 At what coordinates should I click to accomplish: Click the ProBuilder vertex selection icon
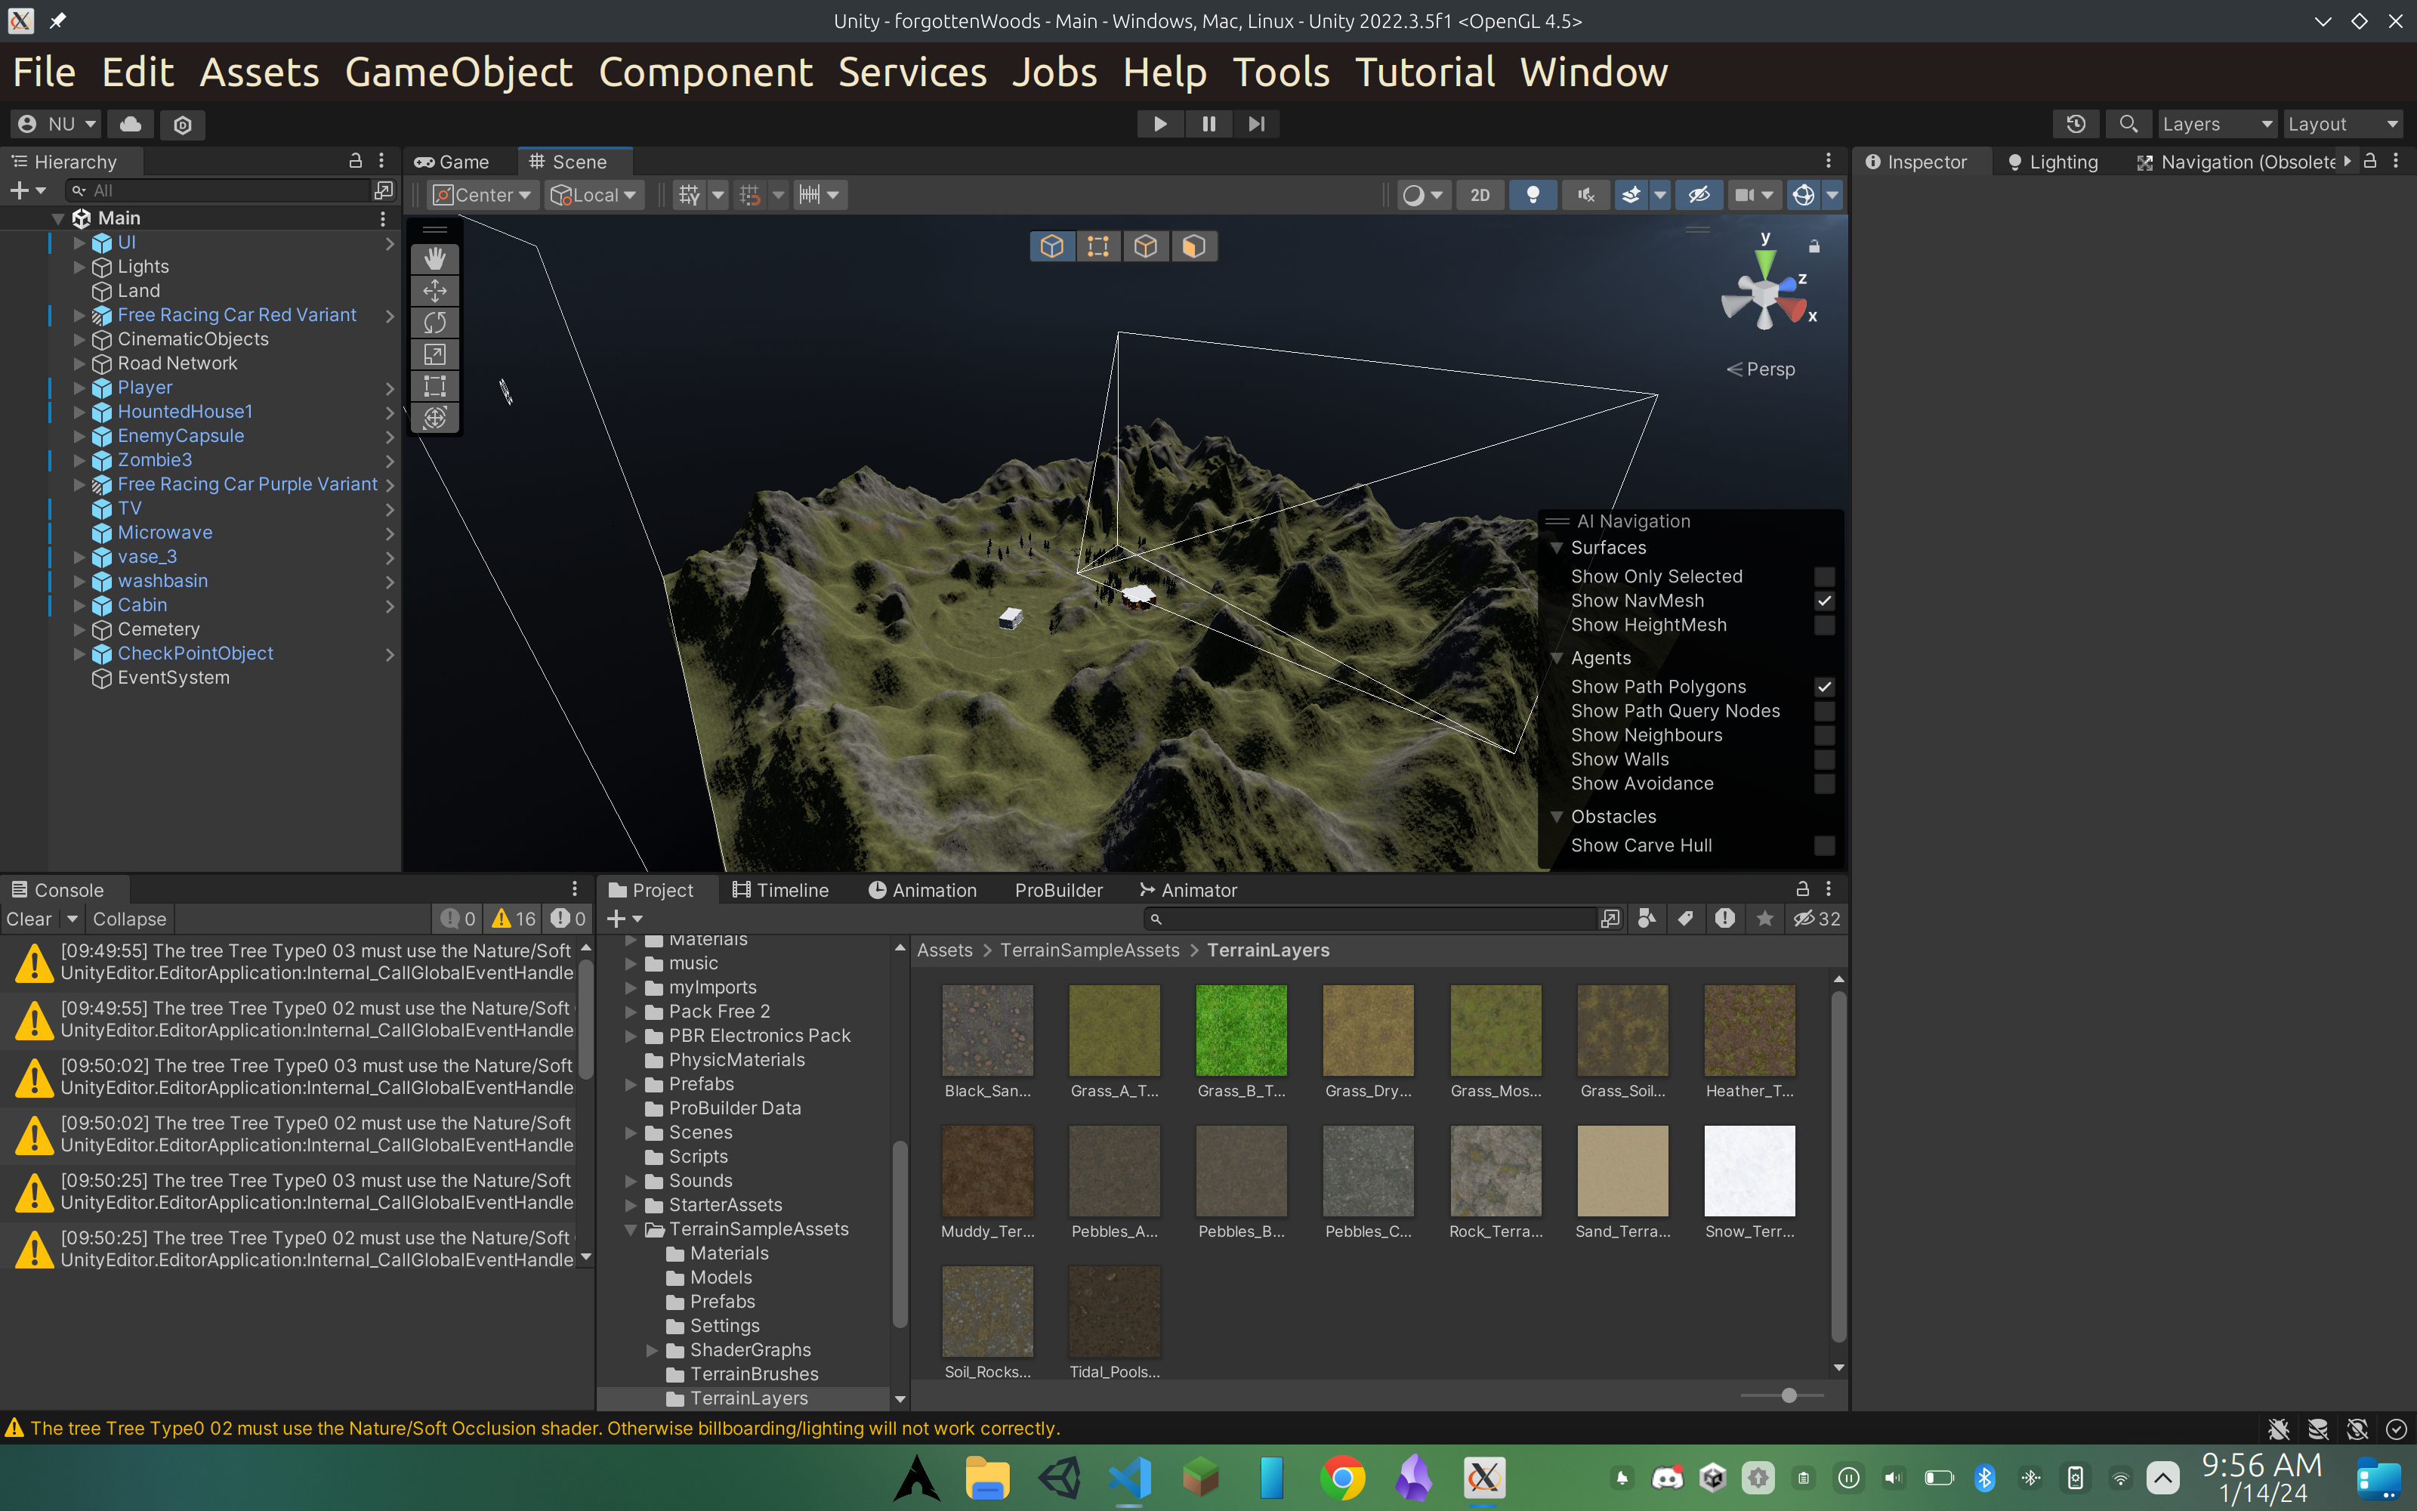[x=1099, y=246]
